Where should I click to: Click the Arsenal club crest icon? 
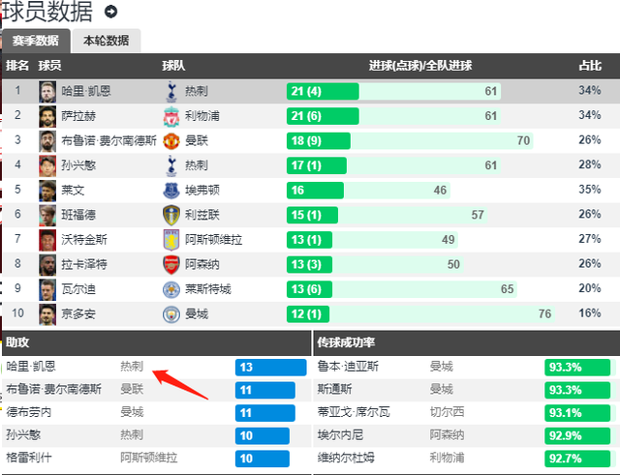(171, 264)
